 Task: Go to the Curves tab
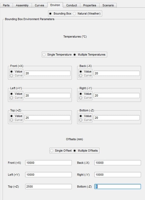[39, 5]
